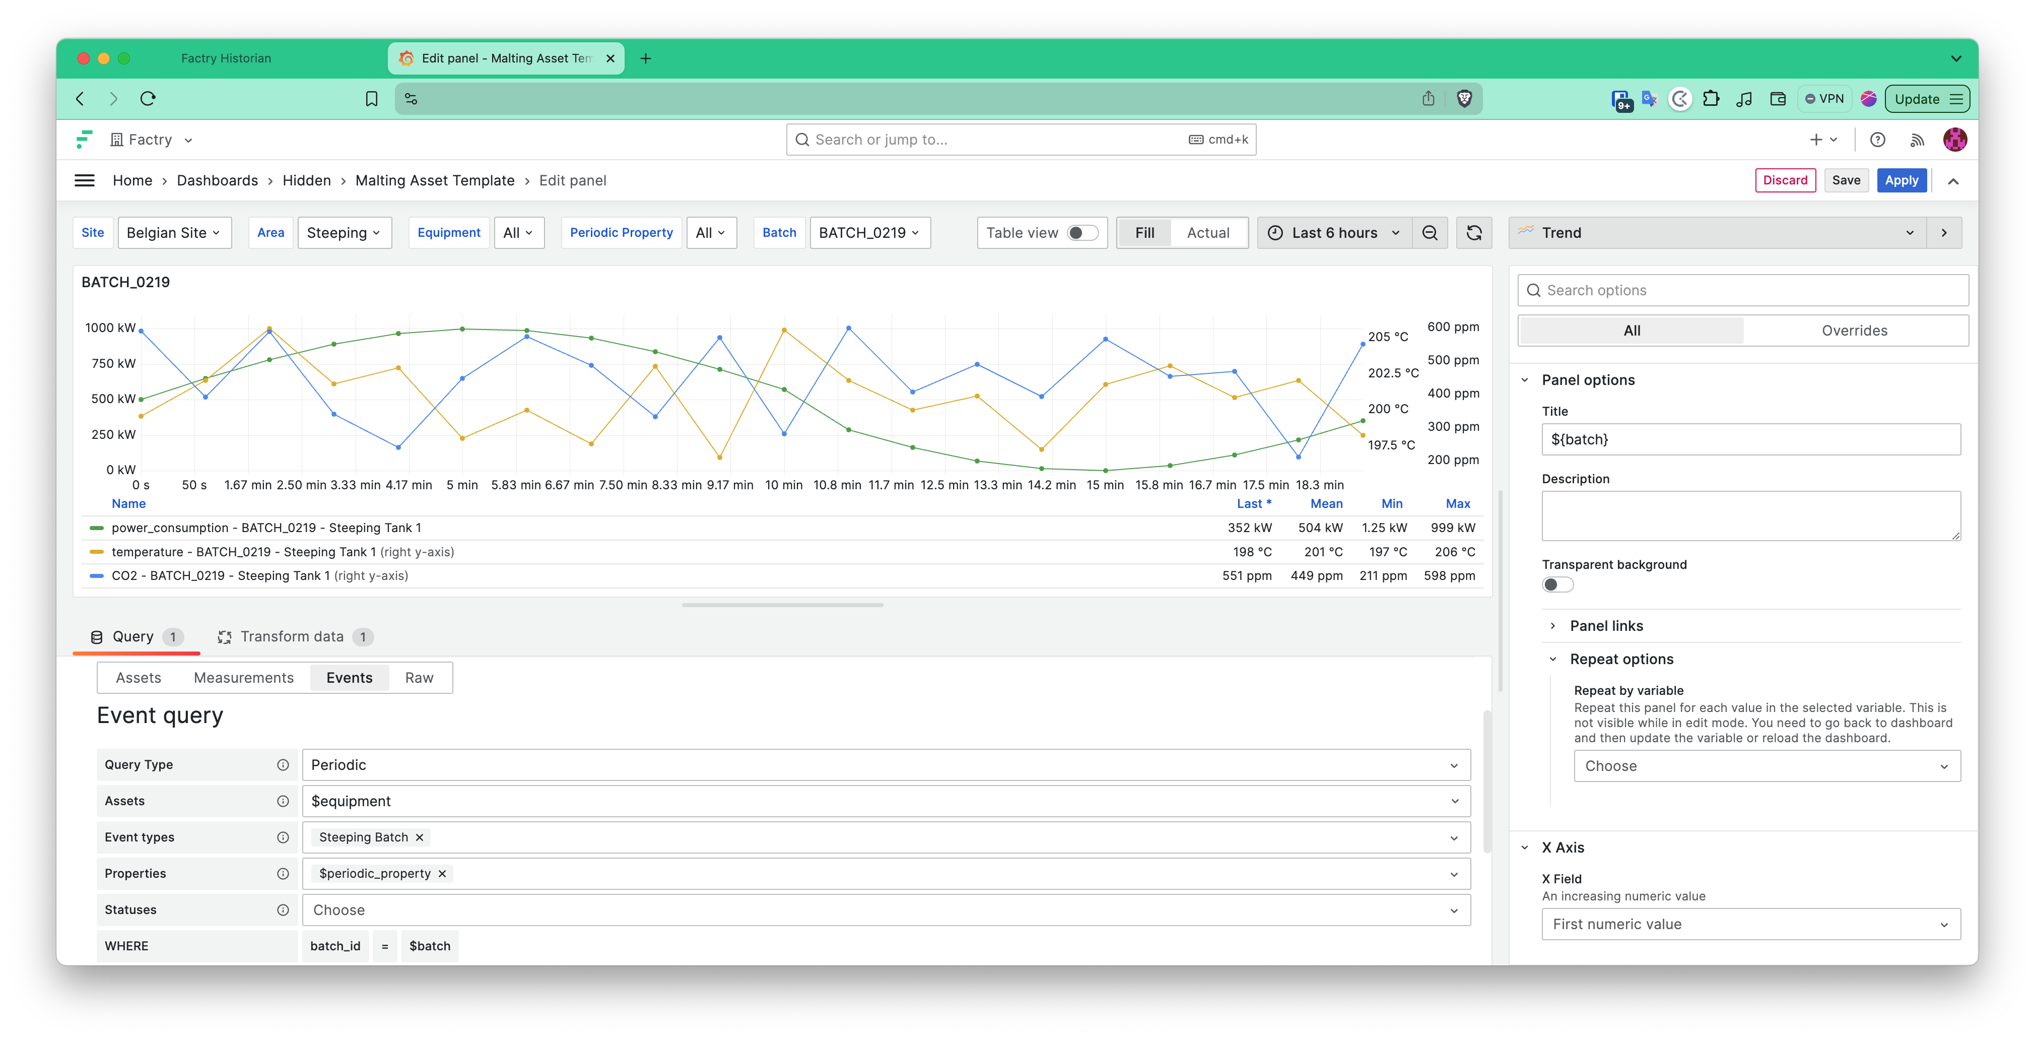2035x1040 pixels.
Task: Collapse options pane with right arrow
Action: 1943,232
